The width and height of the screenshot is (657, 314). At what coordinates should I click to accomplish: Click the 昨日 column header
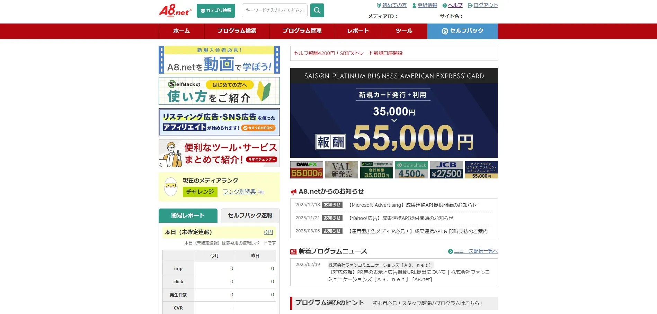[255, 256]
